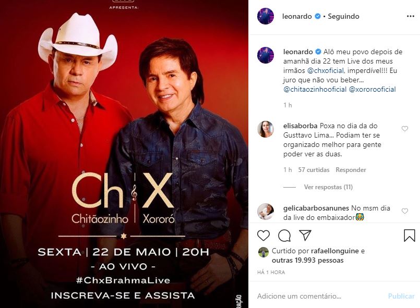This screenshot has height=308, width=420.
Task: Open rafaellonguine's small liker avatar
Action: coord(263,252)
